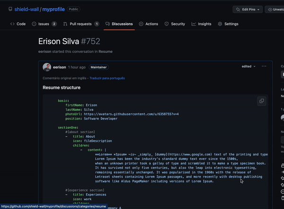Open repository Settings tab
284x209 pixels.
(x=228, y=24)
